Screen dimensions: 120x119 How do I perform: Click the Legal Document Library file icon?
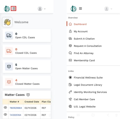tap(70, 85)
